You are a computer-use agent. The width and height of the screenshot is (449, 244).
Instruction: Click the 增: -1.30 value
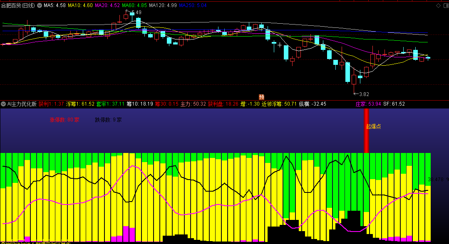coord(250,104)
